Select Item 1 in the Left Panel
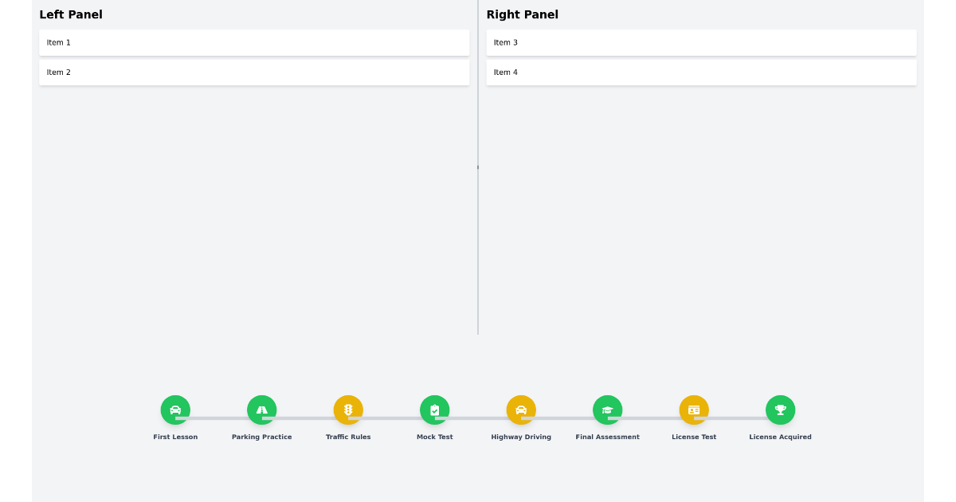Viewport: 956px width, 502px height. point(254,43)
